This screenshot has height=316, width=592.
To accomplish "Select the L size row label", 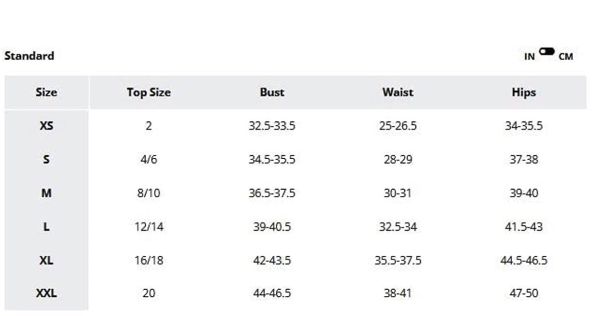I will coord(47,227).
